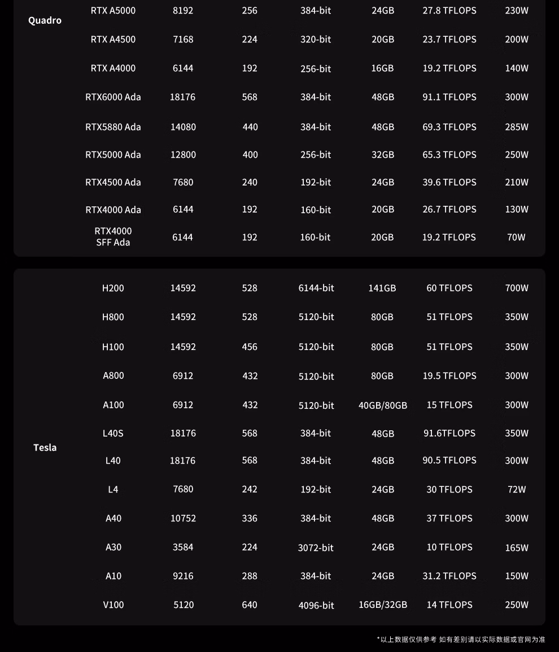Click the 31.2 TFLOPS value
This screenshot has height=652, width=559.
coord(449,576)
